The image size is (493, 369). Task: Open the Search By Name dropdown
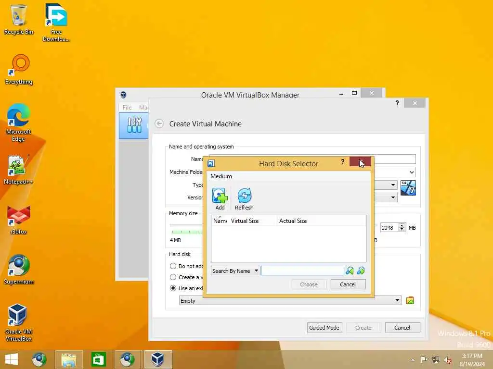point(235,271)
